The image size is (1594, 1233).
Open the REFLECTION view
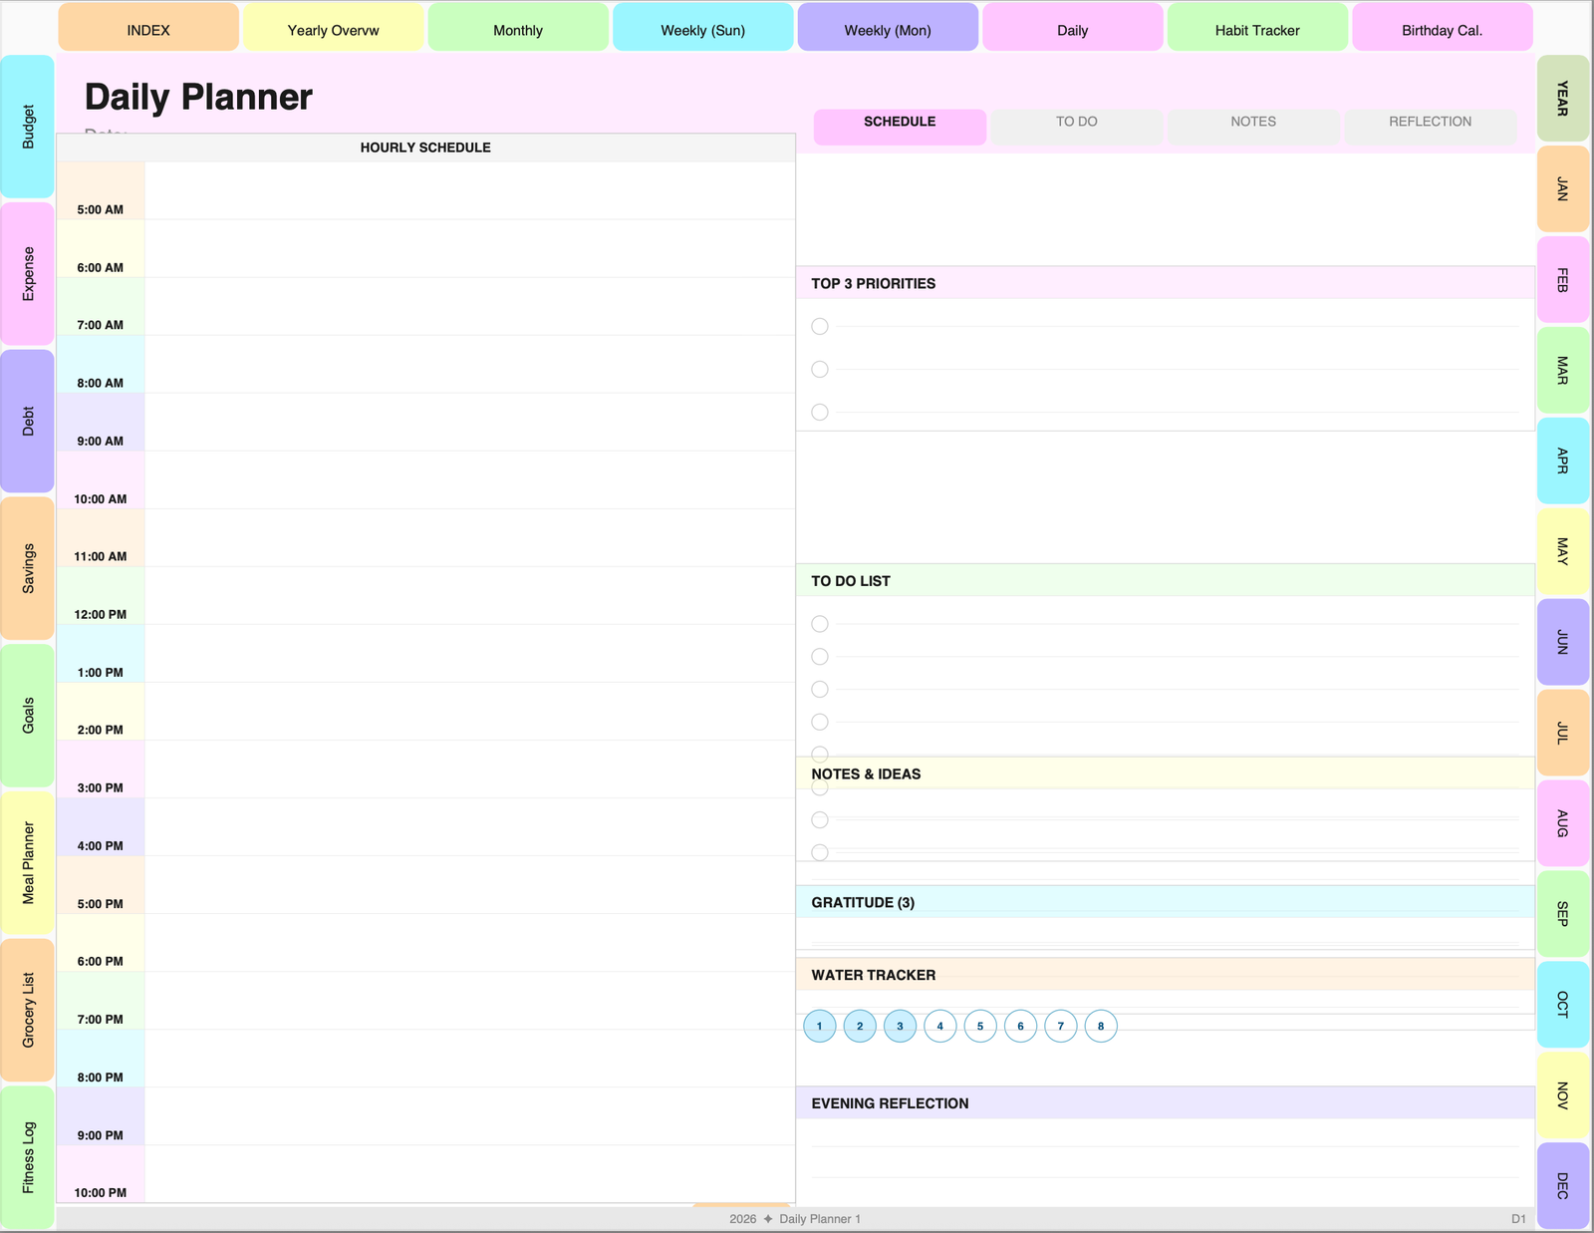click(1431, 122)
